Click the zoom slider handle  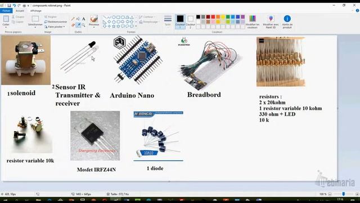[x=344, y=194]
